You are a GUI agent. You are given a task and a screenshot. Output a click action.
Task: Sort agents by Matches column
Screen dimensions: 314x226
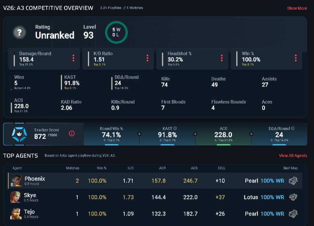pyautogui.click(x=73, y=168)
